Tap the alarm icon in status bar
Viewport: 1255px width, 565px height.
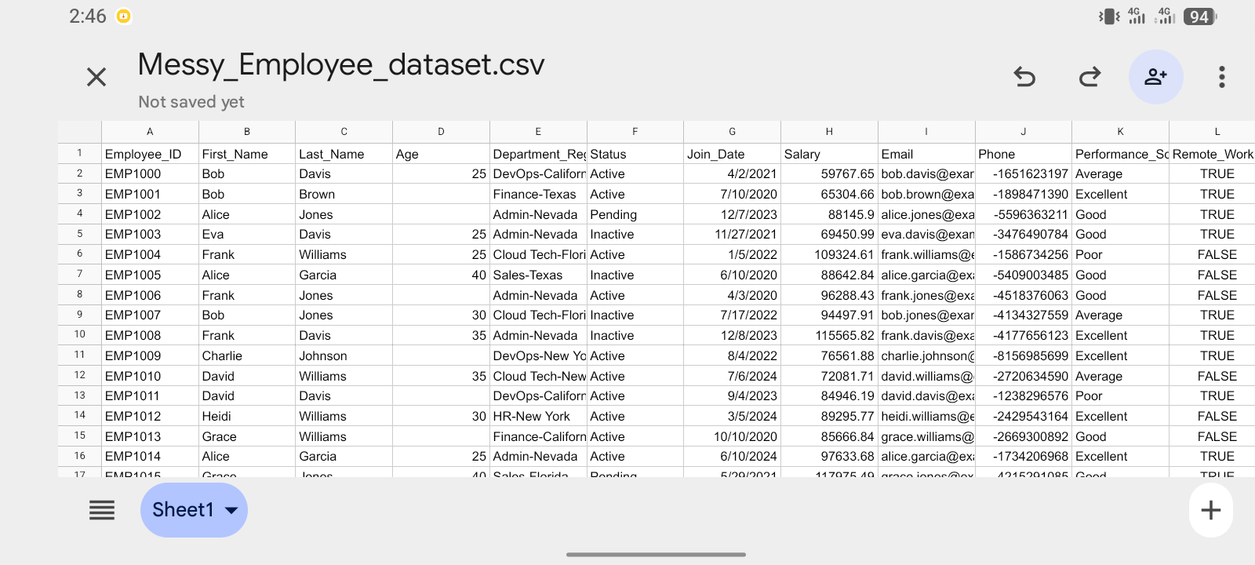click(x=123, y=16)
